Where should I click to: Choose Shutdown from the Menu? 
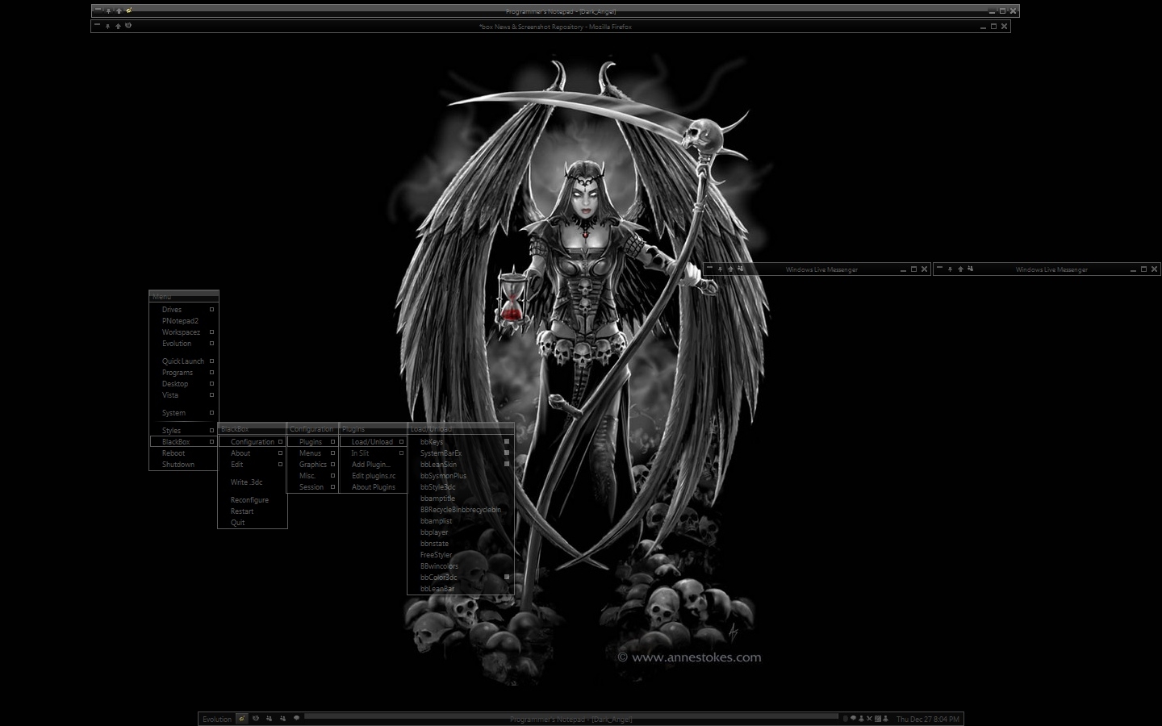point(184,465)
